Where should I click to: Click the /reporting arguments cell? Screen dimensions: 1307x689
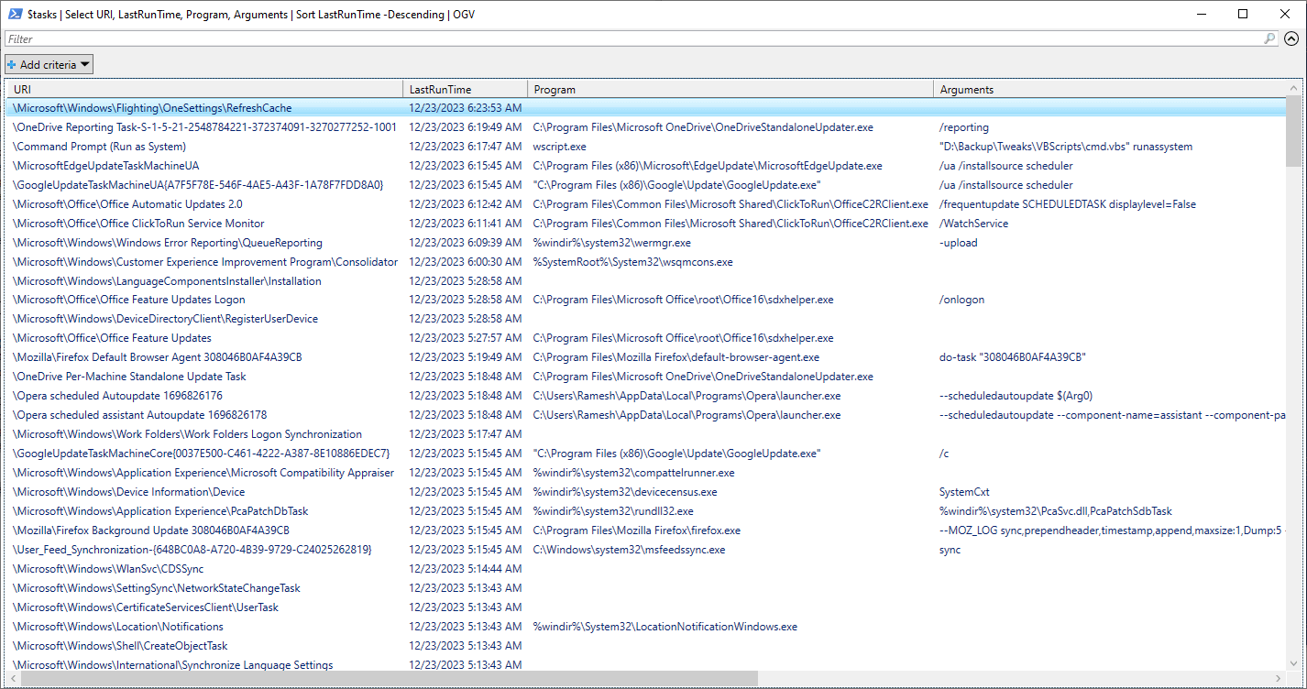pyautogui.click(x=964, y=127)
